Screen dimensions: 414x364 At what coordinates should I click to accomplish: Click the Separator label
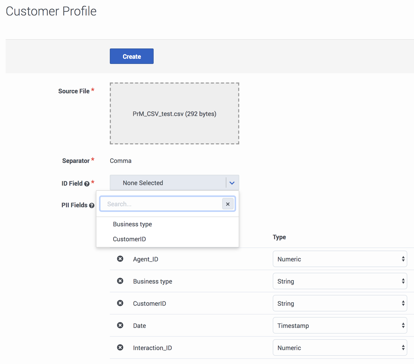click(x=76, y=161)
